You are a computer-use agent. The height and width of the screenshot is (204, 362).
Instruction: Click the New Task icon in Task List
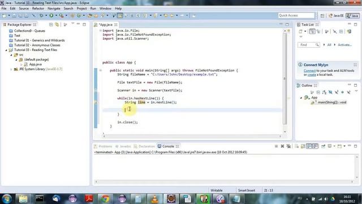pyautogui.click(x=300, y=32)
